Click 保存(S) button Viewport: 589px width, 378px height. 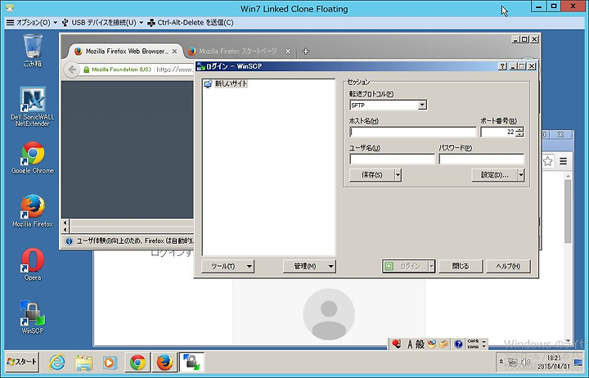372,175
